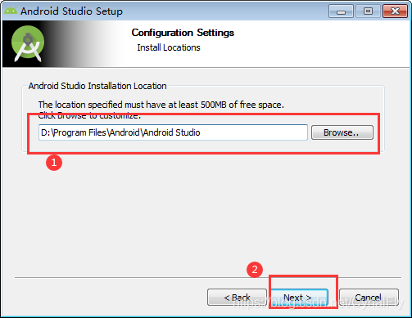Minimize the Android Studio Setup window
The width and height of the screenshot is (412, 318).
click(341, 11)
